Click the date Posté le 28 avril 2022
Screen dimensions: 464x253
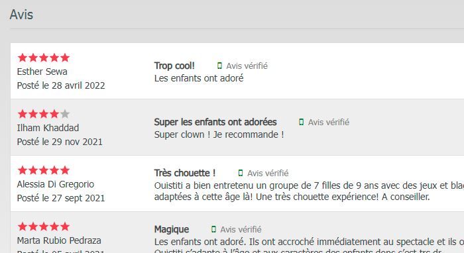click(61, 85)
